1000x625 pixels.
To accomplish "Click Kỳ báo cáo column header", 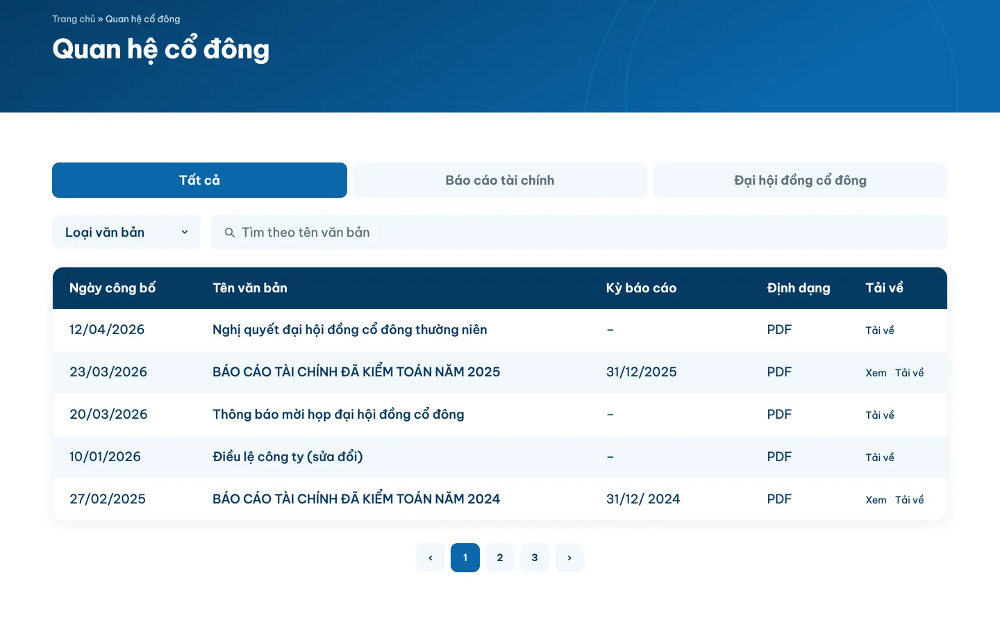I will (641, 288).
